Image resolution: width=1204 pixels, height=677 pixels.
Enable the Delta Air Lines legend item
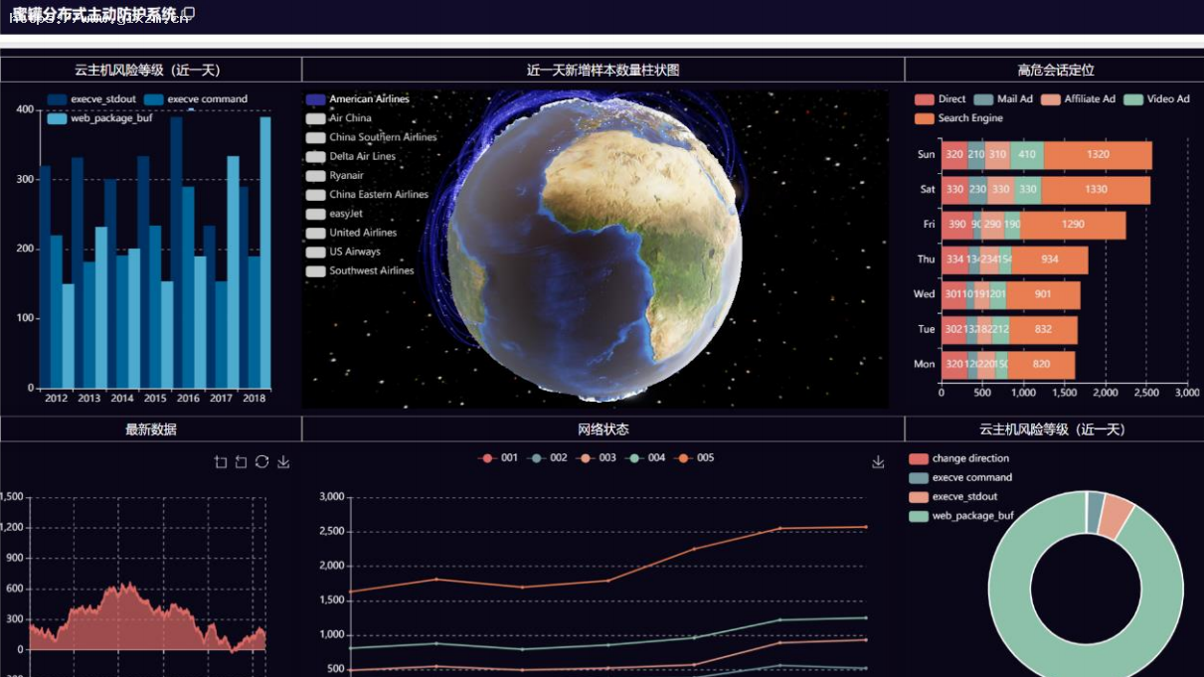tap(351, 156)
